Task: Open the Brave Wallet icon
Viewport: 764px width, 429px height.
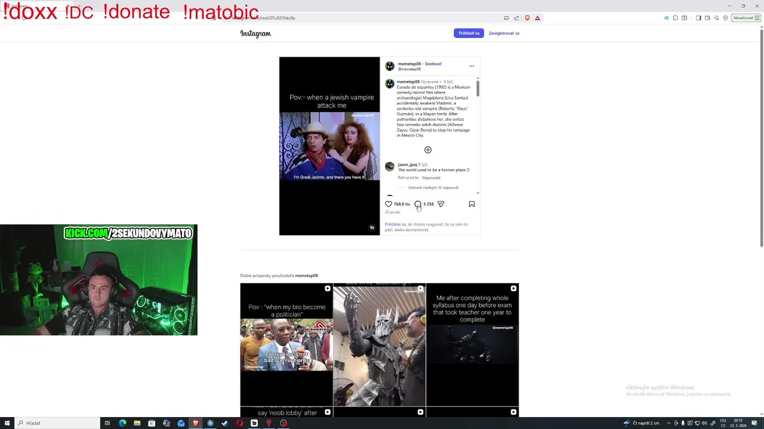Action: pyautogui.click(x=708, y=18)
